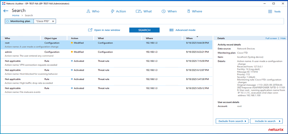Click the Home breadcrumb link
The width and height of the screenshot is (288, 134).
coord(16,15)
